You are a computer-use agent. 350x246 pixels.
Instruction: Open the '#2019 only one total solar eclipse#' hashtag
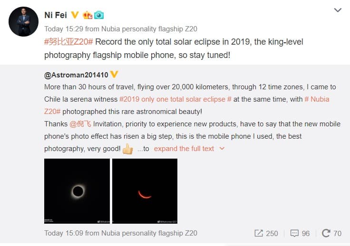coord(175,99)
